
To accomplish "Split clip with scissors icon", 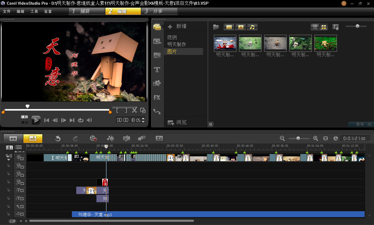I will tap(134, 110).
